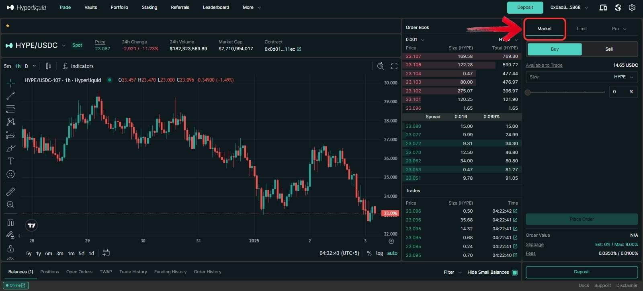Open contract link external icon
643x291 pixels.
pyautogui.click(x=299, y=49)
